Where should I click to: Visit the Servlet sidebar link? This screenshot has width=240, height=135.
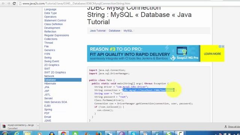[48, 98]
